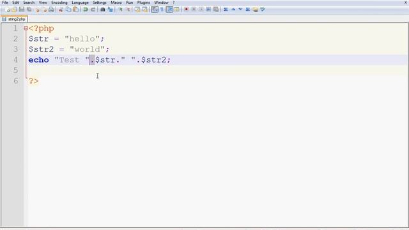Image resolution: width=409 pixels, height=230 pixels.
Task: Open the Plugins menu
Action: pos(143,3)
